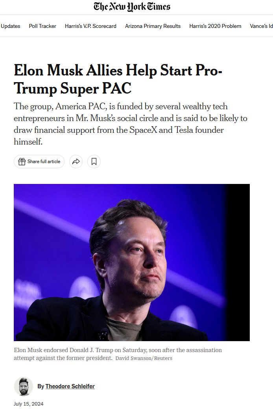Viewport: 273px width, 417px height.
Task: Click the David Swanson/Reuters credit
Action: (144, 358)
